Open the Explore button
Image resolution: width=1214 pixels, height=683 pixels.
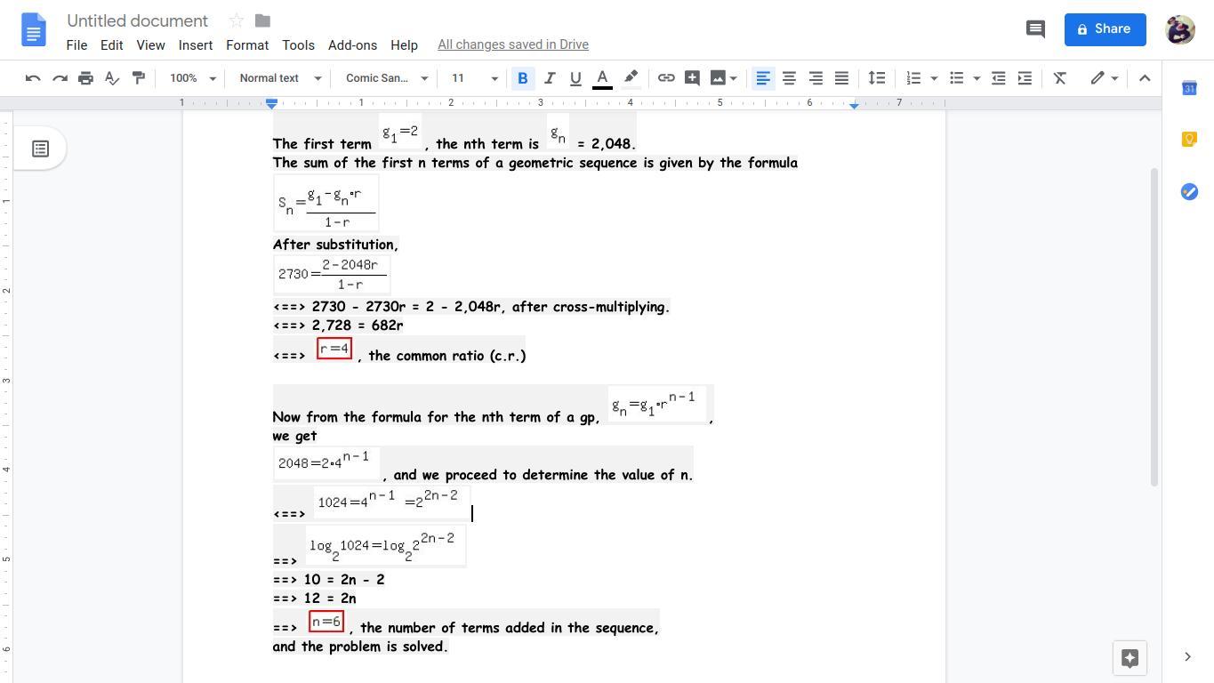point(1130,658)
